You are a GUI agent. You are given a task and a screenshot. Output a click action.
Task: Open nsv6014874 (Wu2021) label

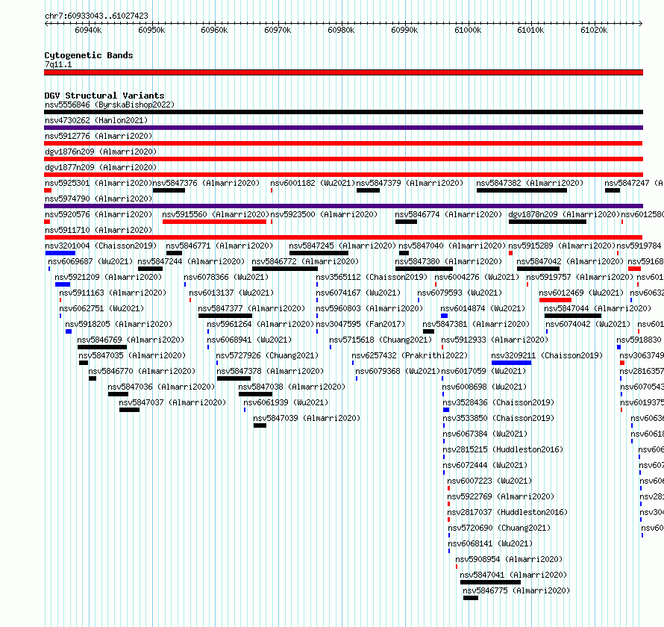483,308
